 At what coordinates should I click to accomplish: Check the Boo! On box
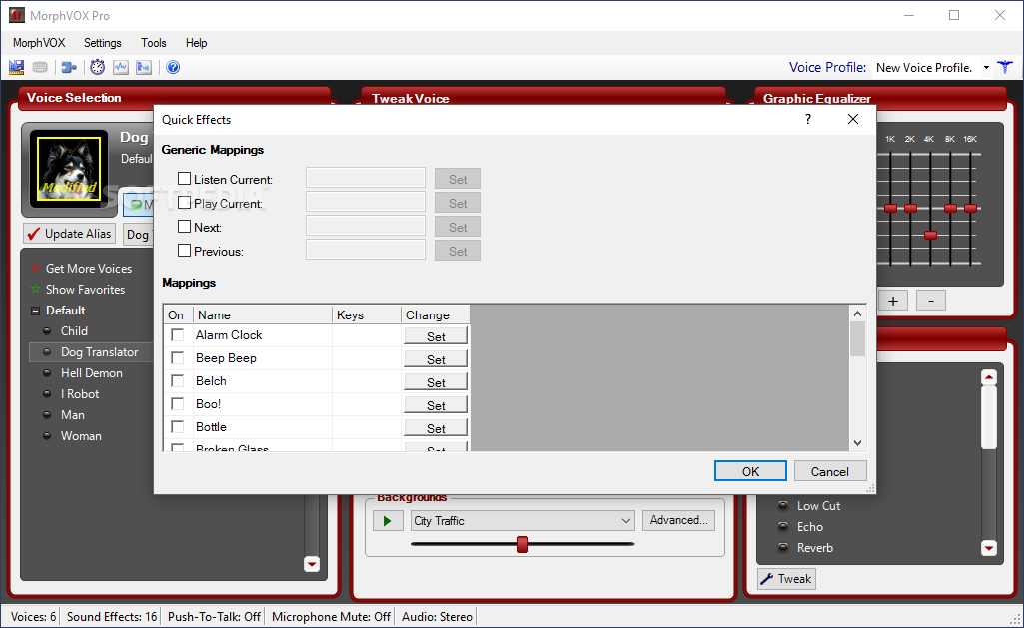(177, 404)
